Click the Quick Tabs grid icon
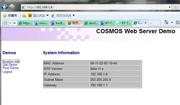The width and height of the screenshot is (180, 105). [5, 23]
